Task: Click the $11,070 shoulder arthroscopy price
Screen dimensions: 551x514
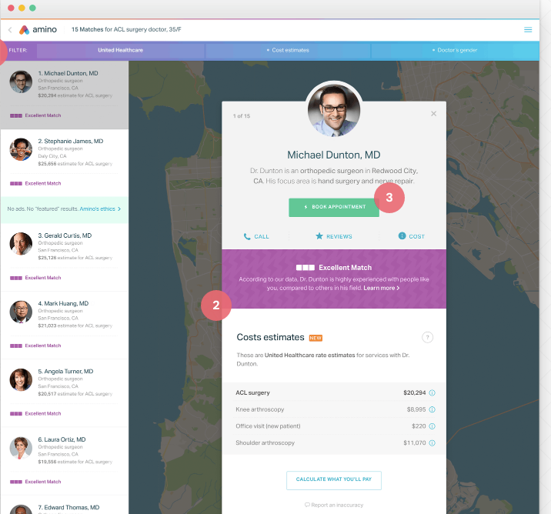Action: pyautogui.click(x=414, y=442)
